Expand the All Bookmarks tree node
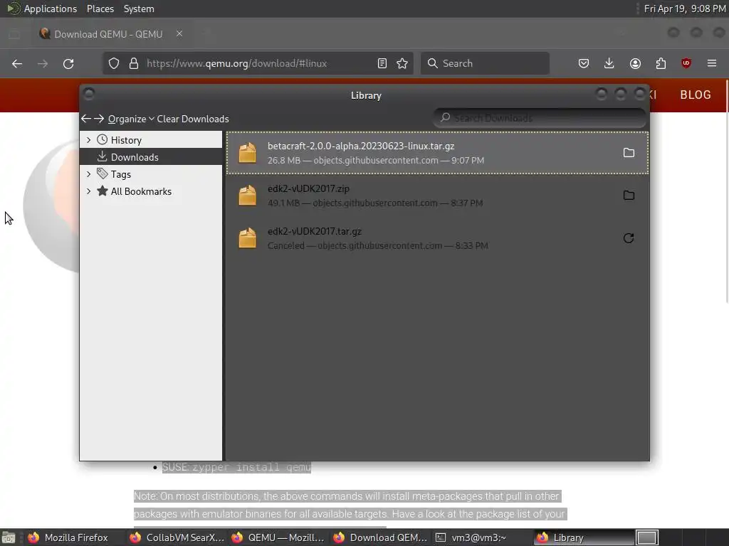The width and height of the screenshot is (729, 546). tap(88, 191)
